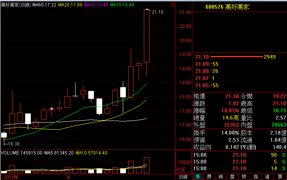The width and height of the screenshot is (287, 180).
Task: Click the MA20:17.89 indicator label
Action: pos(70,5)
